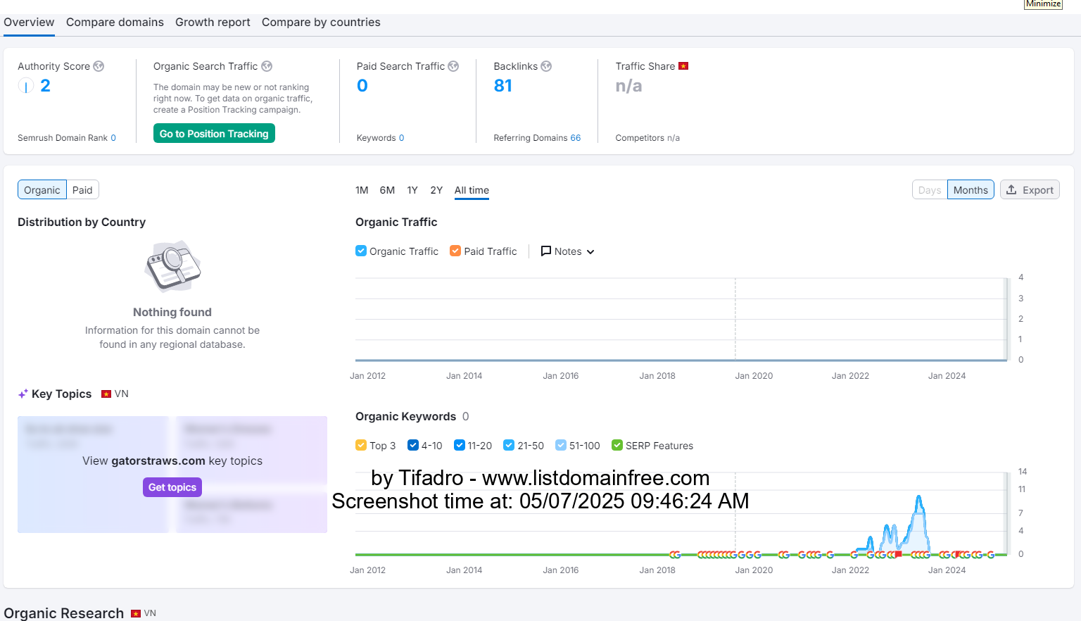The height and width of the screenshot is (621, 1081).
Task: Select 2Y time range
Action: tap(436, 190)
